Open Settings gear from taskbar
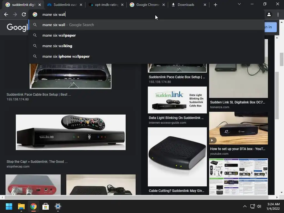This screenshot has height=213, width=284. (x=58, y=206)
